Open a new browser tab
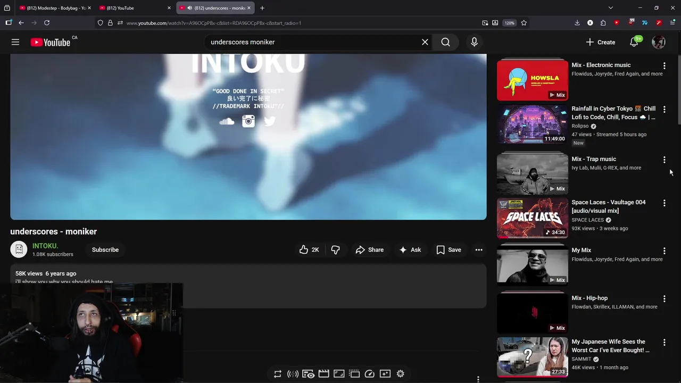The image size is (681, 383). pyautogui.click(x=262, y=8)
